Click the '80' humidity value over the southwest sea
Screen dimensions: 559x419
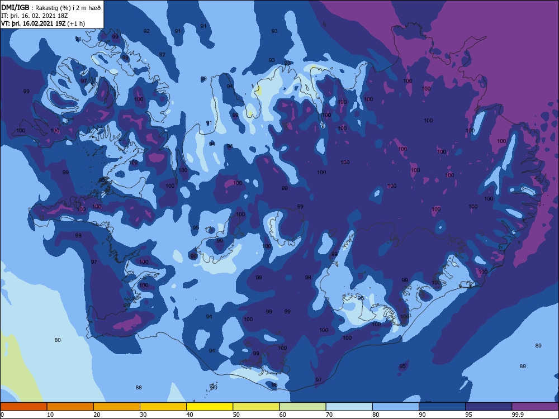[58, 340]
